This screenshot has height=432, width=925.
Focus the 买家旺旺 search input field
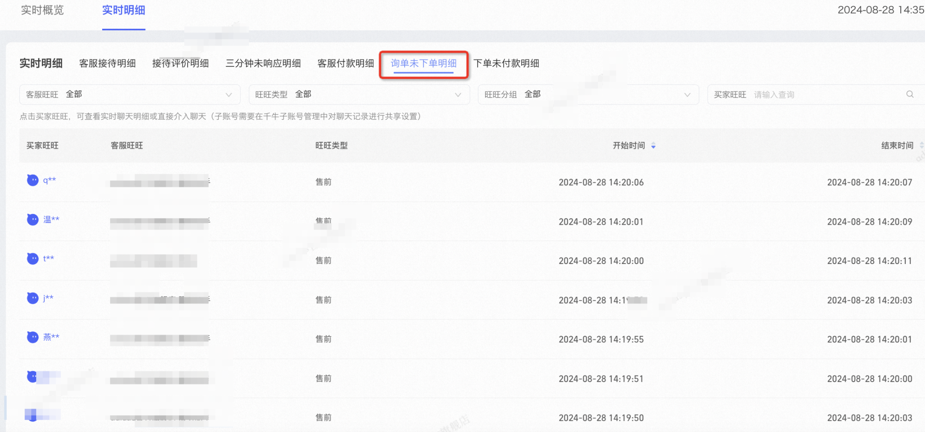(x=827, y=94)
